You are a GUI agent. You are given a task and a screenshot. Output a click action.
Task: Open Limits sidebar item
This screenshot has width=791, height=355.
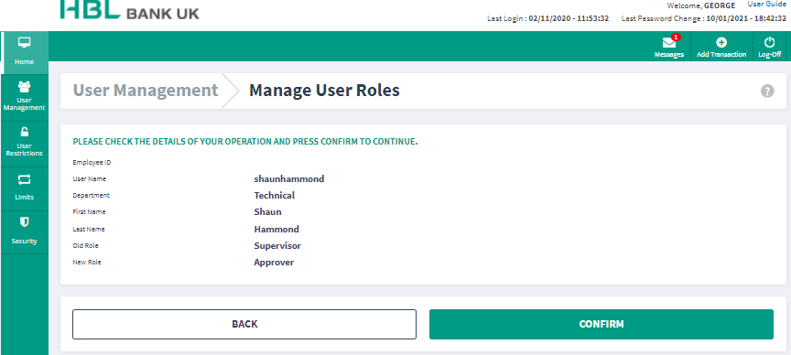[x=24, y=188]
